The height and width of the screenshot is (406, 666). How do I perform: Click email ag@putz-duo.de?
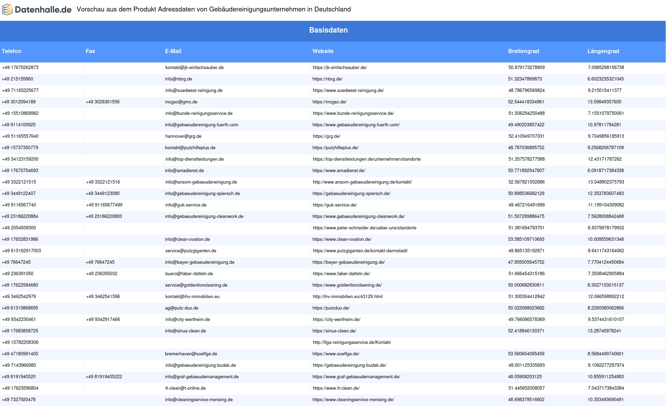point(182,308)
